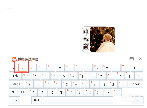
Task: Click the g key with « symbol
Action: point(66,84)
